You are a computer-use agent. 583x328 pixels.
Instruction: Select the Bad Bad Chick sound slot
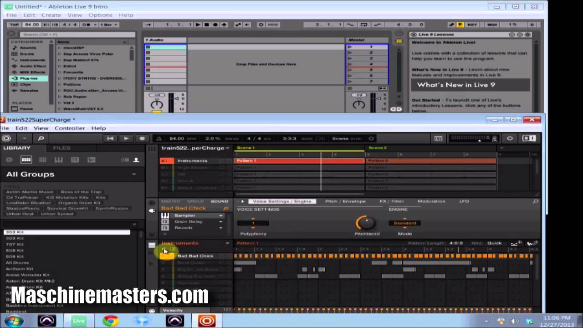click(x=195, y=256)
